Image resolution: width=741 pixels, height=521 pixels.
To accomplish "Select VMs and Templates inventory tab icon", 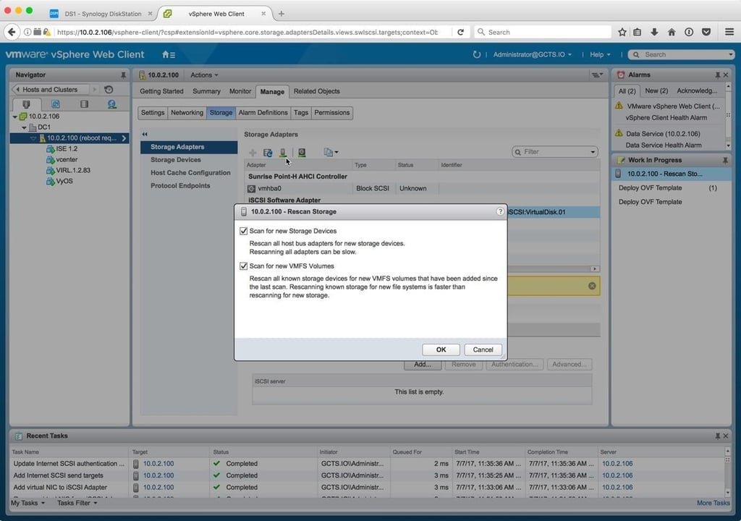I will tap(55, 104).
